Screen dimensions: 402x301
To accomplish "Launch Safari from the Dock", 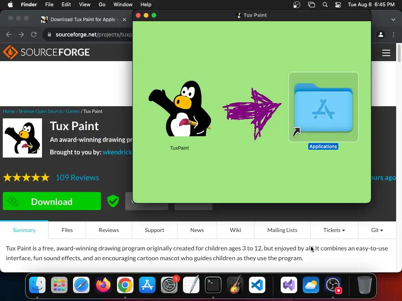I will (81, 285).
